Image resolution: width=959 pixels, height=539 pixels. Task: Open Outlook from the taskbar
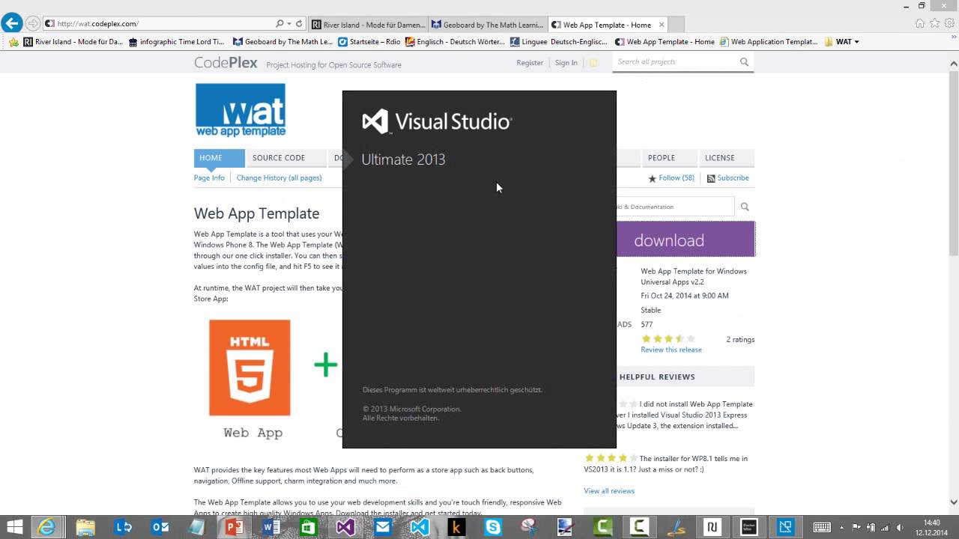pos(160,527)
